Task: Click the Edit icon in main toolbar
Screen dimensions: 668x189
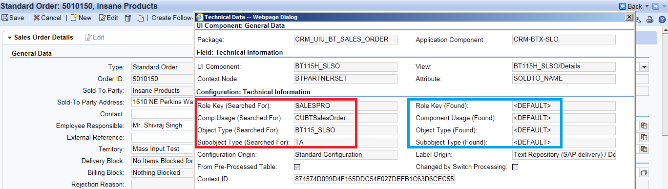Action: (x=102, y=18)
